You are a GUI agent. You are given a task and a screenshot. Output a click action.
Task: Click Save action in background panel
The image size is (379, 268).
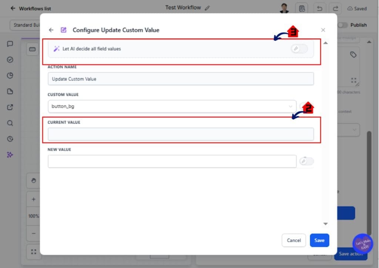click(x=351, y=254)
